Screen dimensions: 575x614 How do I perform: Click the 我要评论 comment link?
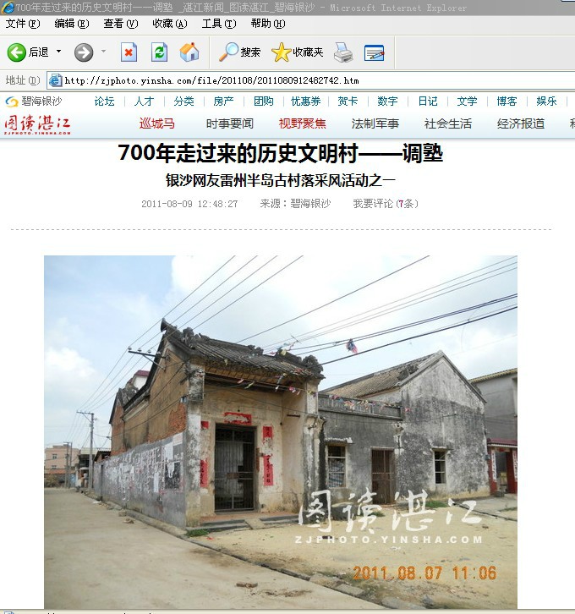point(373,204)
